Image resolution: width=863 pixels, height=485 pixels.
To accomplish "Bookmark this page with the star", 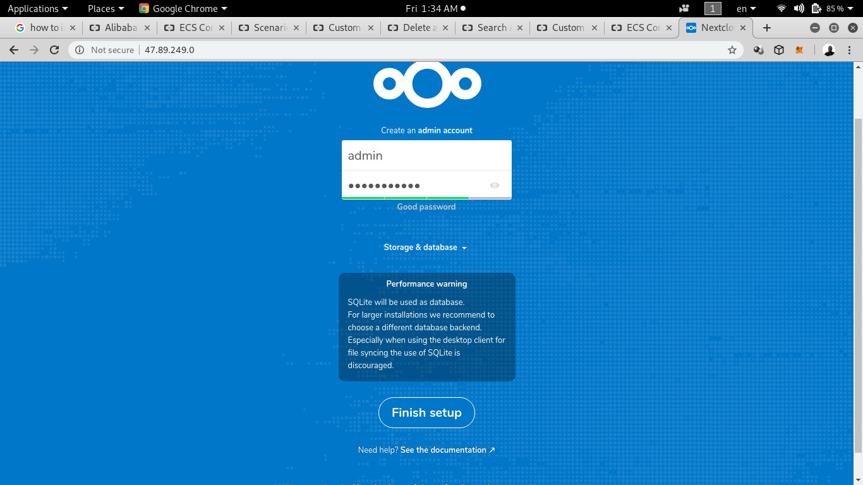I will [732, 50].
